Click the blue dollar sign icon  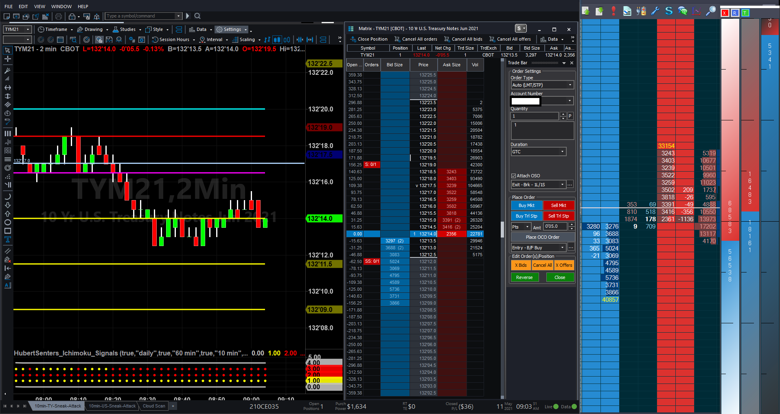point(669,11)
